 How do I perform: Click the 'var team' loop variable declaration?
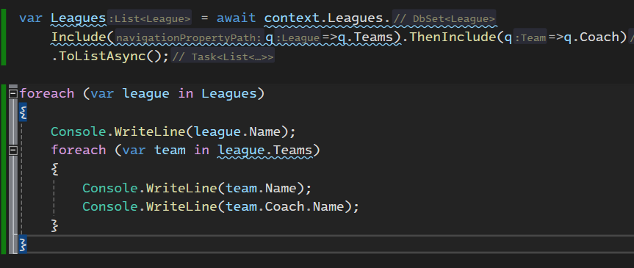tap(154, 151)
